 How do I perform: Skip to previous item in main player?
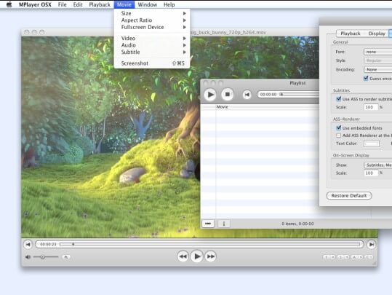point(28,244)
